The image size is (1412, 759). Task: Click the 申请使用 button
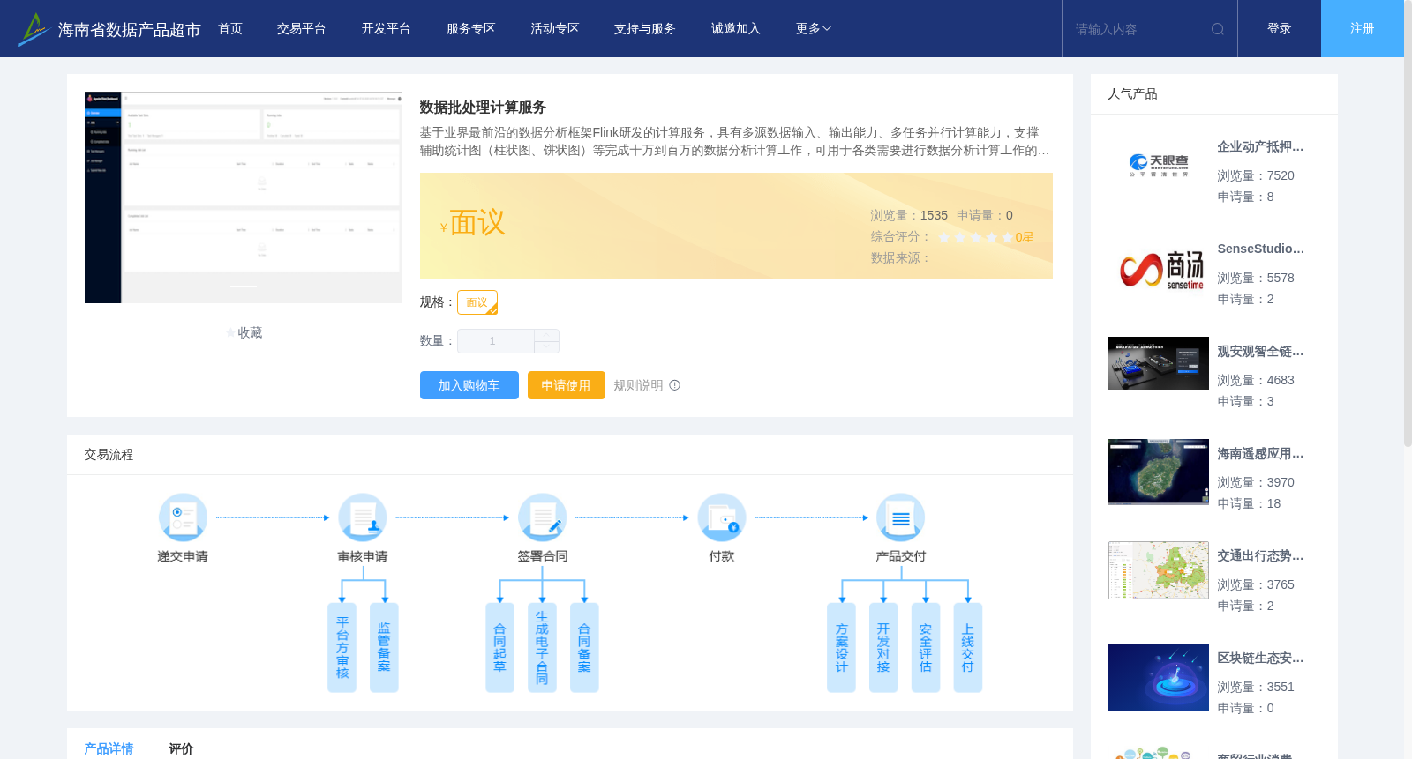[x=567, y=385]
